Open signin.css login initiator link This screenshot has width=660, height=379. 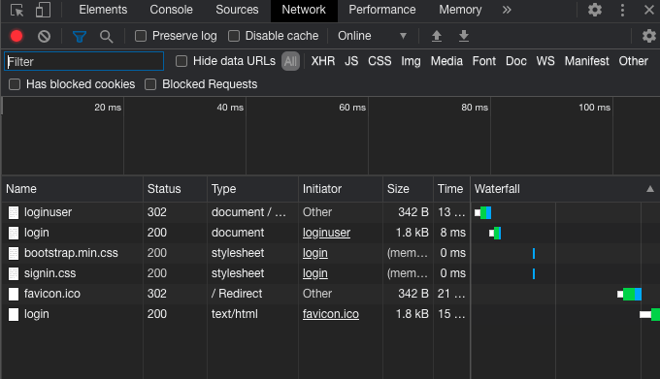pos(314,273)
